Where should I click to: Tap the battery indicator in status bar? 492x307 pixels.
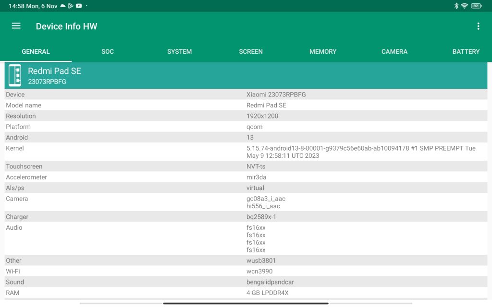click(476, 6)
